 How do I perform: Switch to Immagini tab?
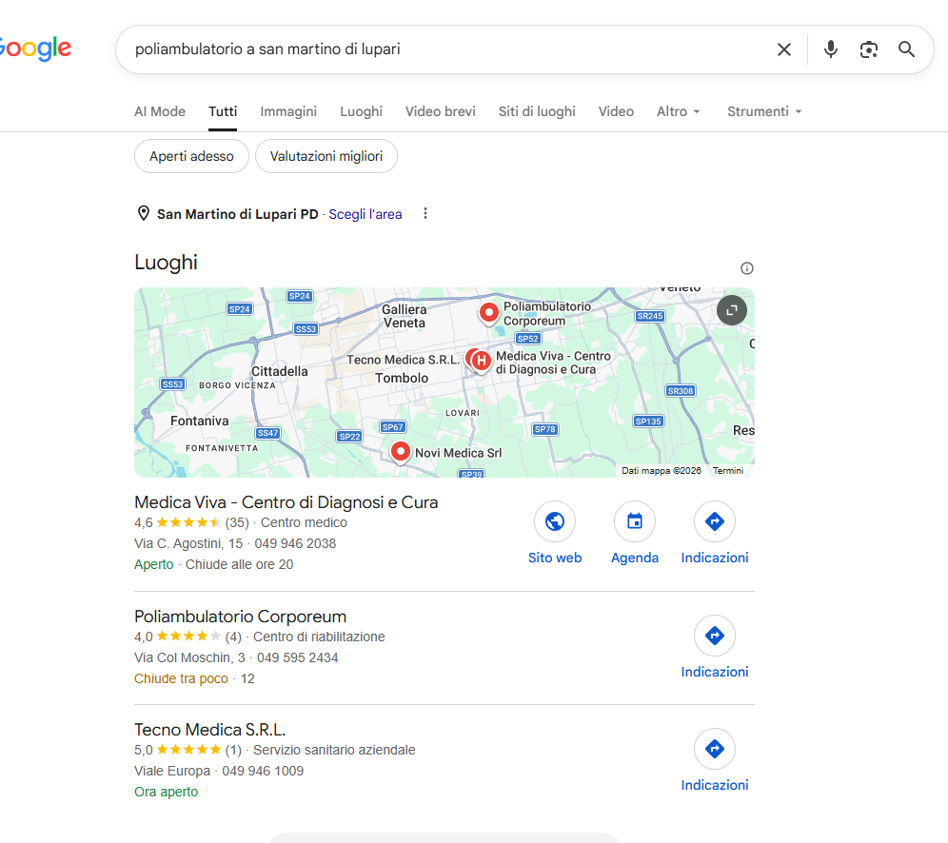click(x=288, y=111)
